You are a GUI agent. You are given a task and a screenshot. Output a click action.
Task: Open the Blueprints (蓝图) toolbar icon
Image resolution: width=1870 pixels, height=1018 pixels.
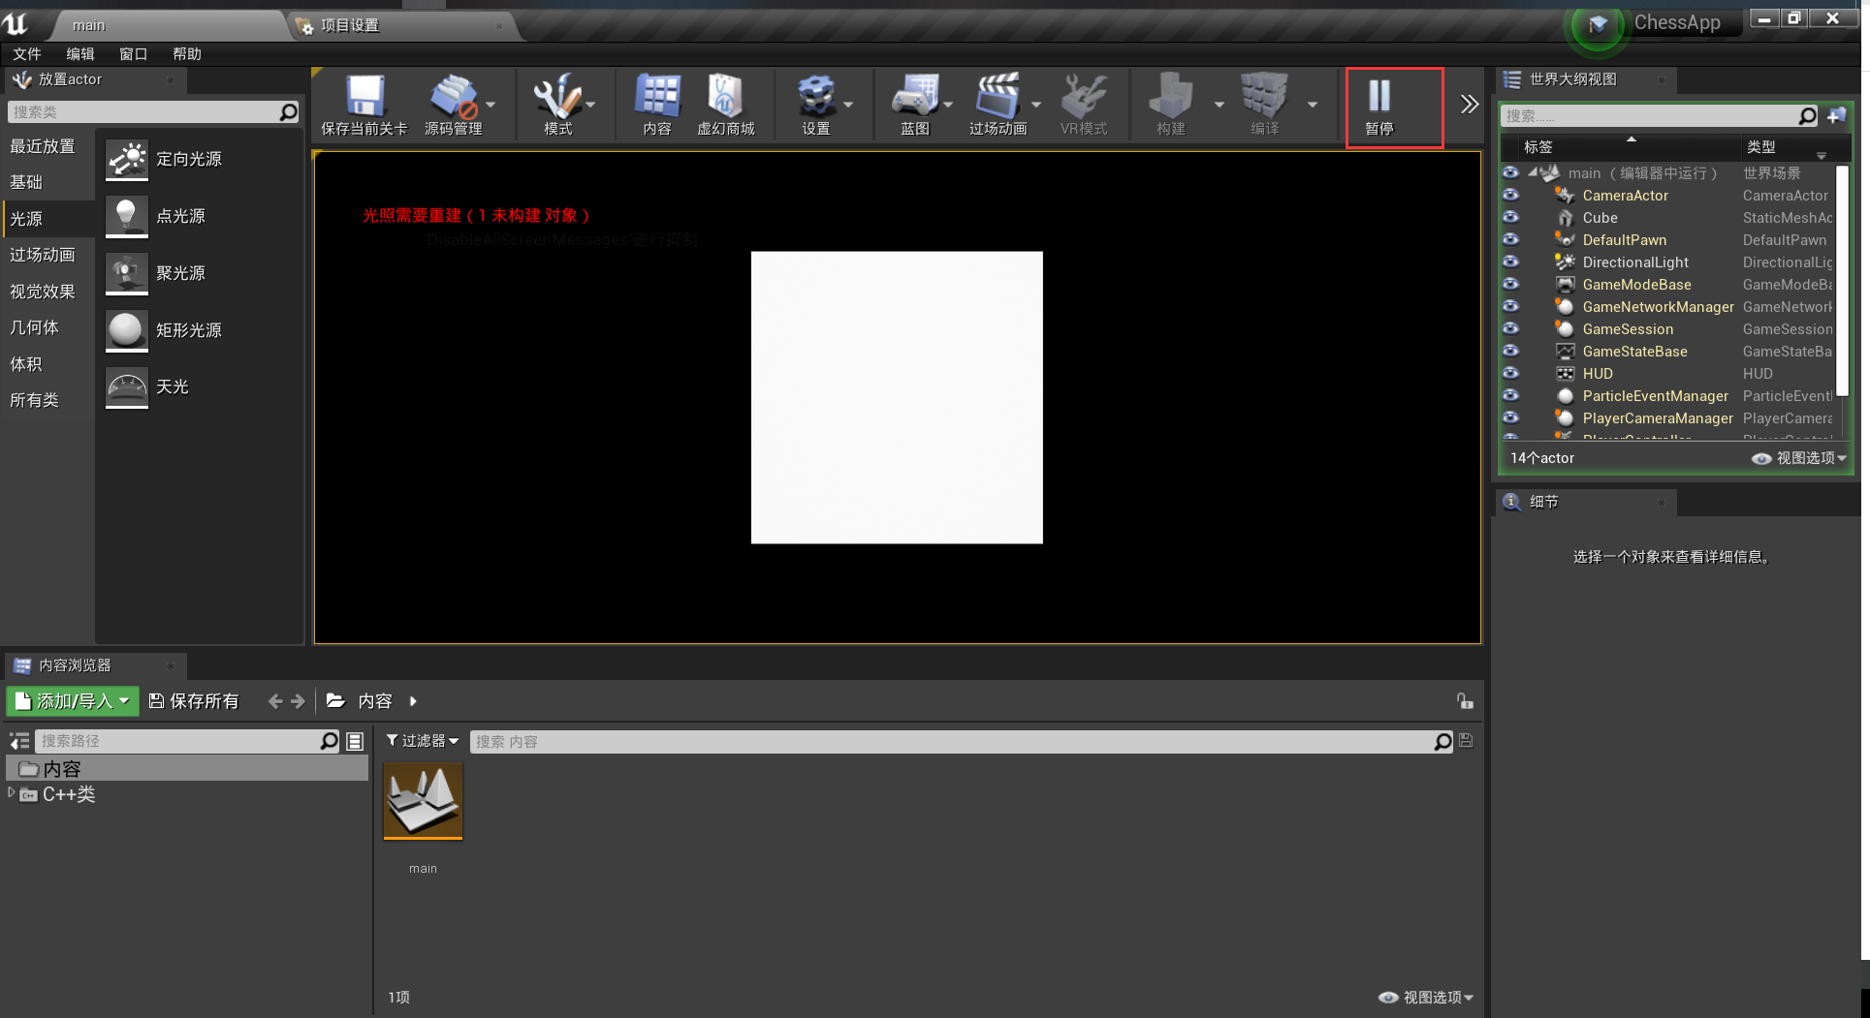(x=914, y=97)
